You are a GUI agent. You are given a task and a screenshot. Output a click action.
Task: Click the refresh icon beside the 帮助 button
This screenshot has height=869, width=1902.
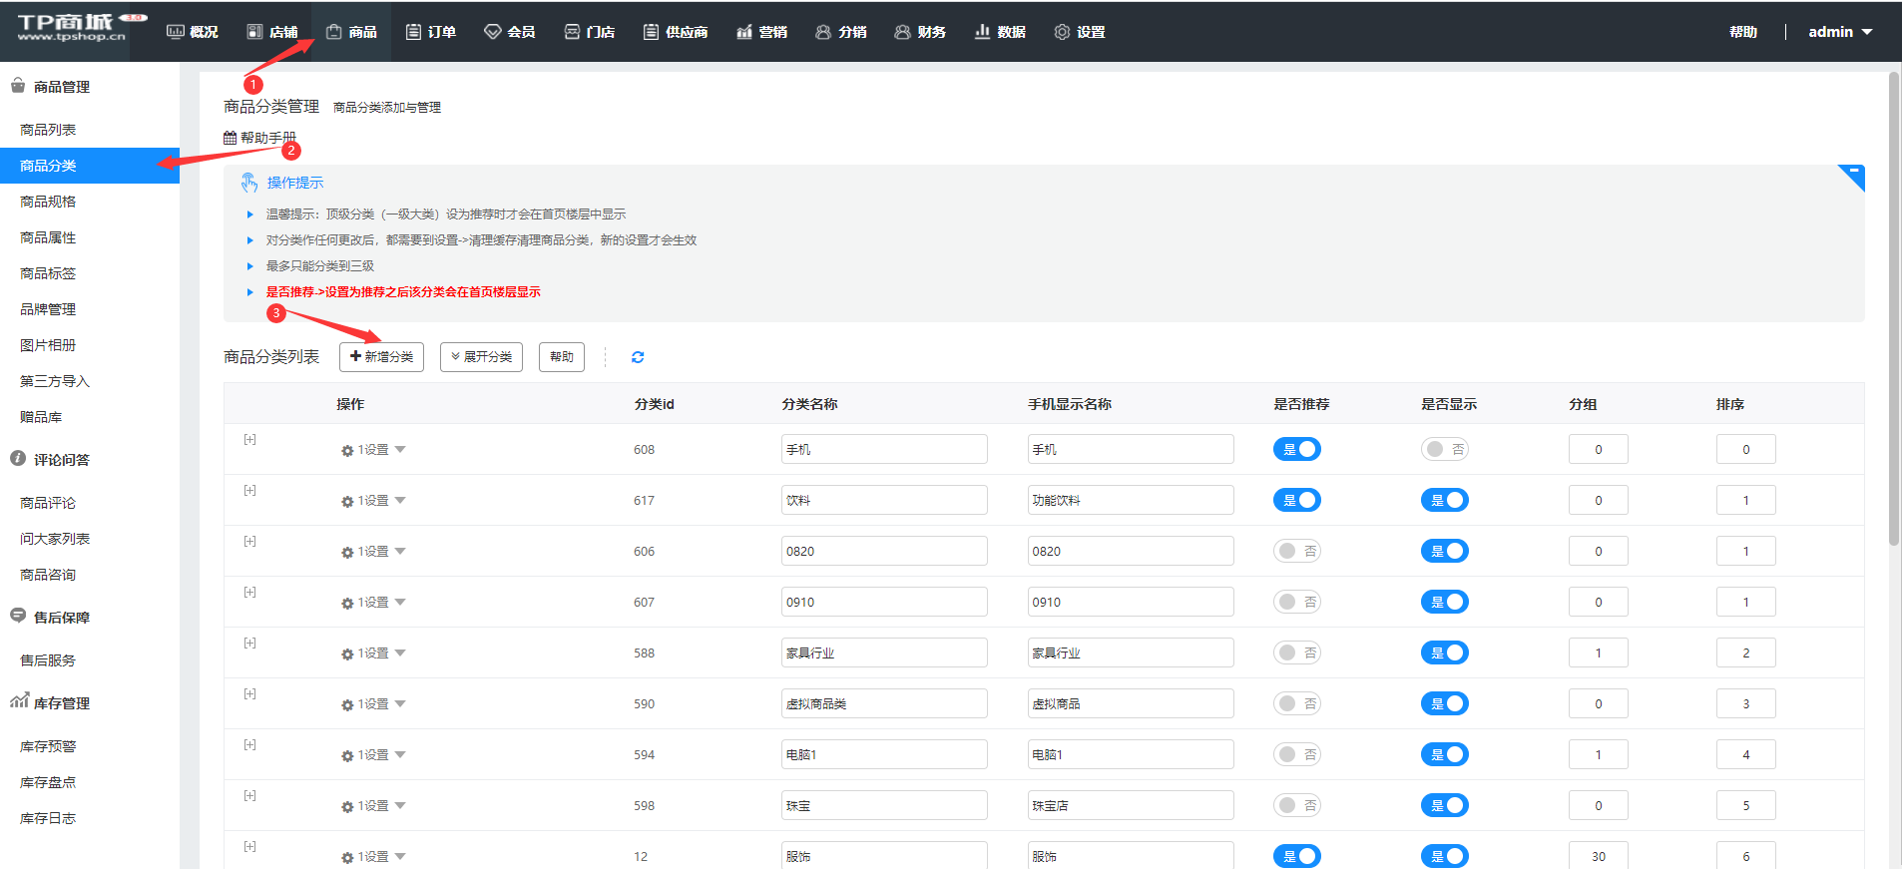[x=638, y=357]
